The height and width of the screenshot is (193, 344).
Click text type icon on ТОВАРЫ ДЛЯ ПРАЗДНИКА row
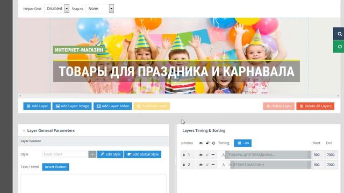pyautogui.click(x=223, y=155)
